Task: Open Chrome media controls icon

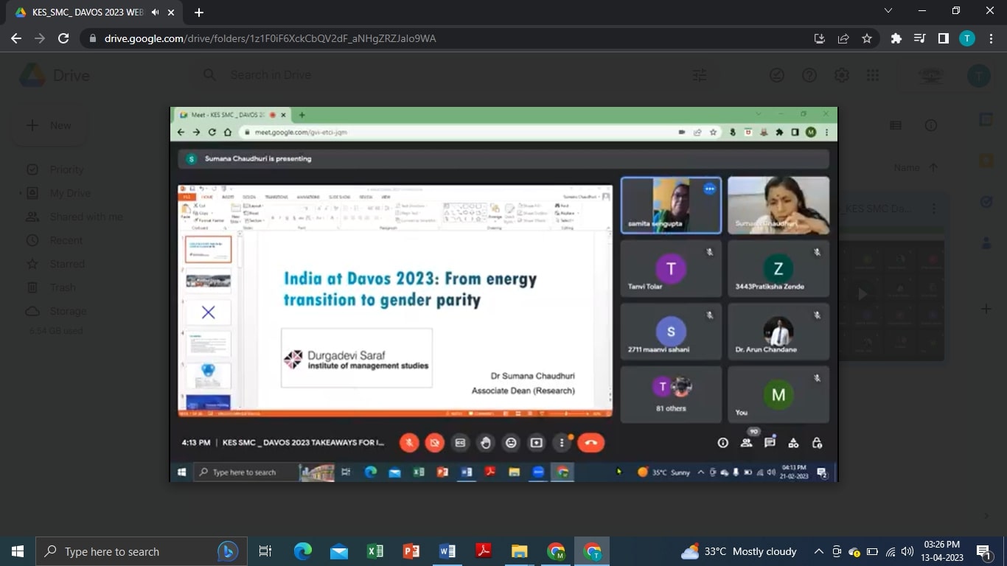Action: pyautogui.click(x=919, y=38)
